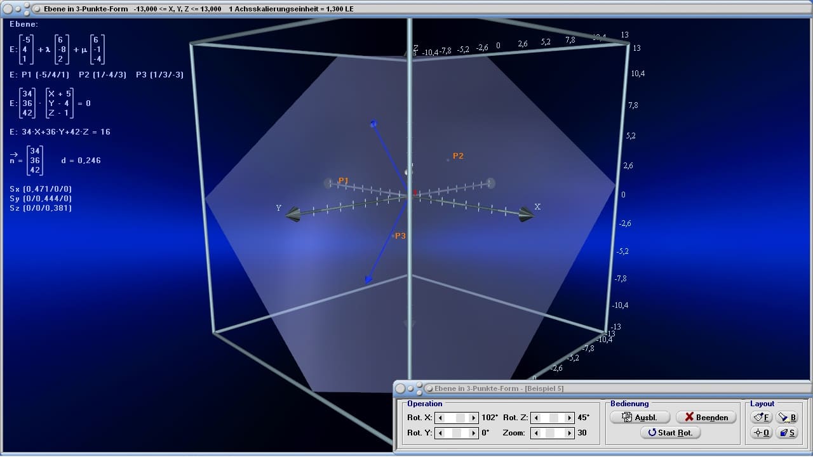Select point P2 in the 3D view
This screenshot has width=813, height=457.
(x=448, y=159)
